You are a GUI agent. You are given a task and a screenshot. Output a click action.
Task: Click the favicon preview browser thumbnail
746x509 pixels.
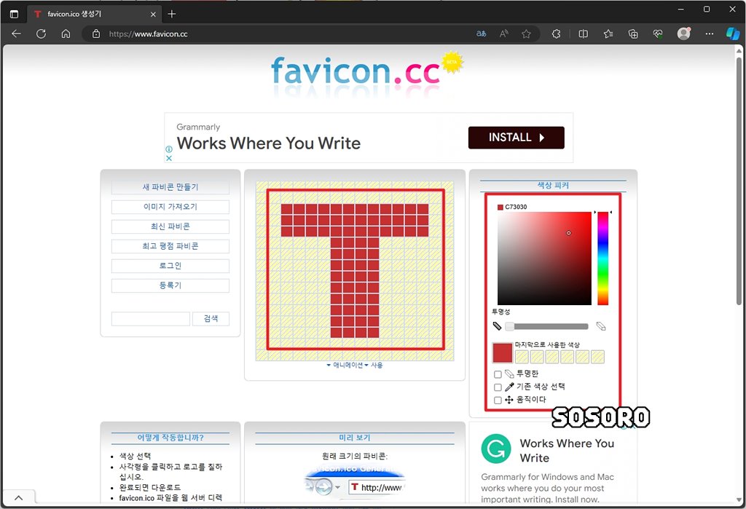click(x=355, y=483)
